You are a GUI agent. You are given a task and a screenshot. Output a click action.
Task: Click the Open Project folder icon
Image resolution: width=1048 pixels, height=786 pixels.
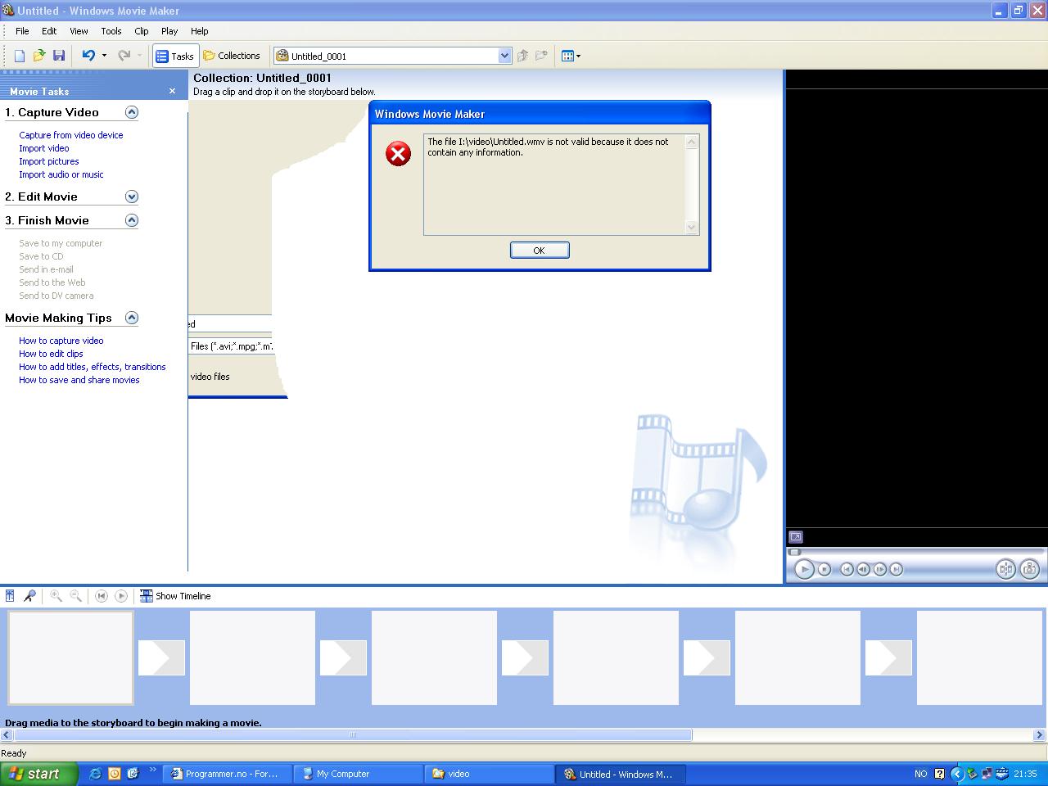coord(38,56)
